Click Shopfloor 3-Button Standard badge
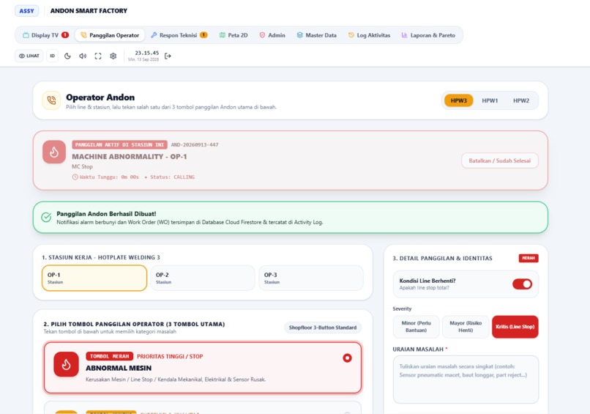Screen dimensions: 590x414 [323, 328]
